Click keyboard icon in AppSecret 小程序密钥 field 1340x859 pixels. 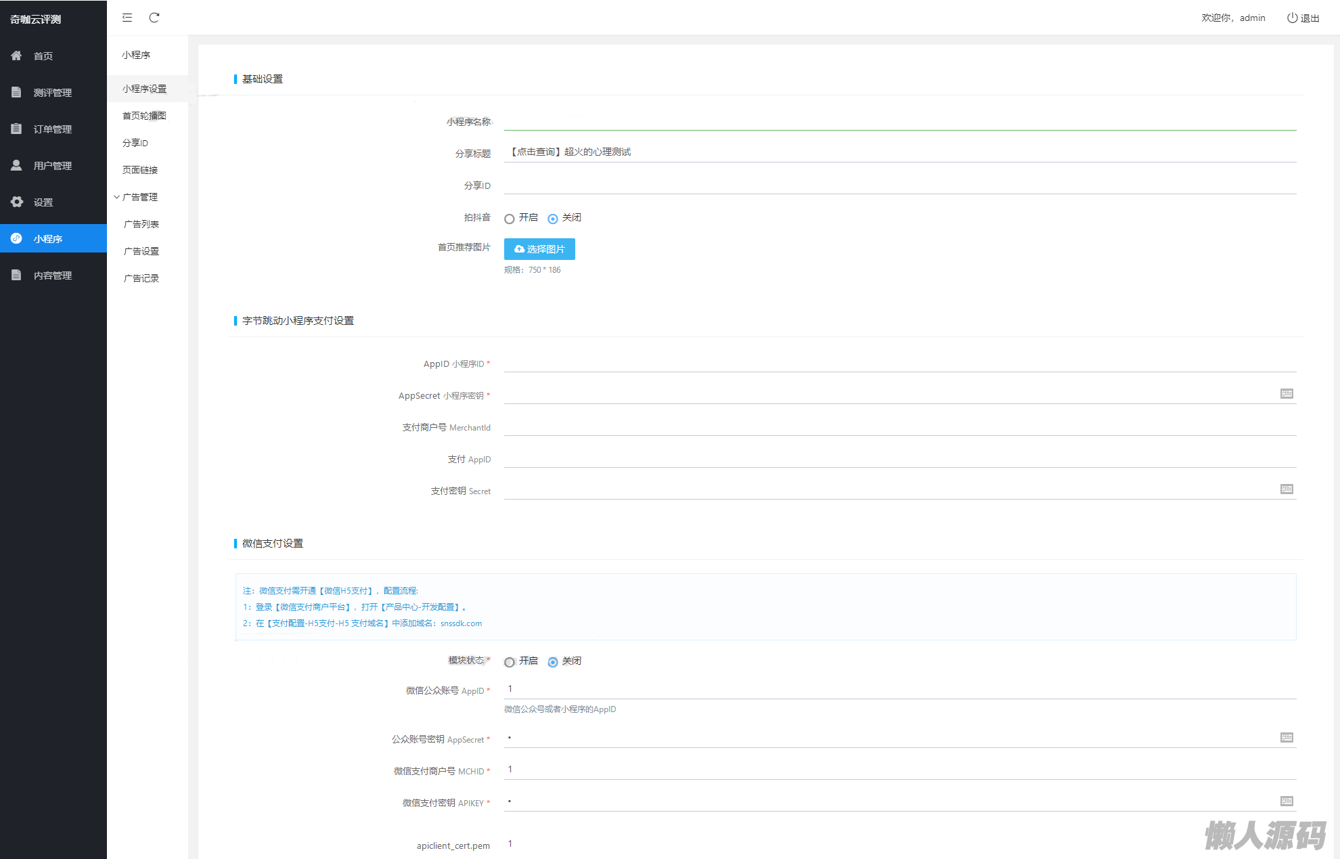[1287, 393]
